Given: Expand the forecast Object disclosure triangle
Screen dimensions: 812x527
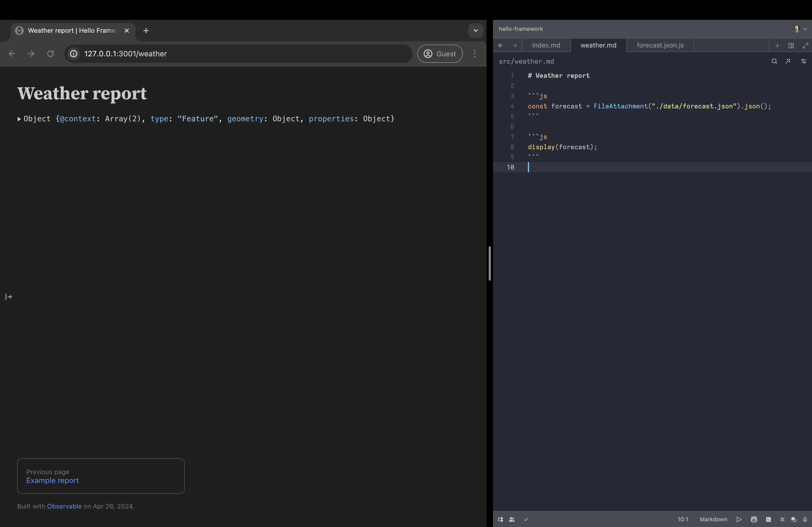Looking at the screenshot, I should coord(19,119).
